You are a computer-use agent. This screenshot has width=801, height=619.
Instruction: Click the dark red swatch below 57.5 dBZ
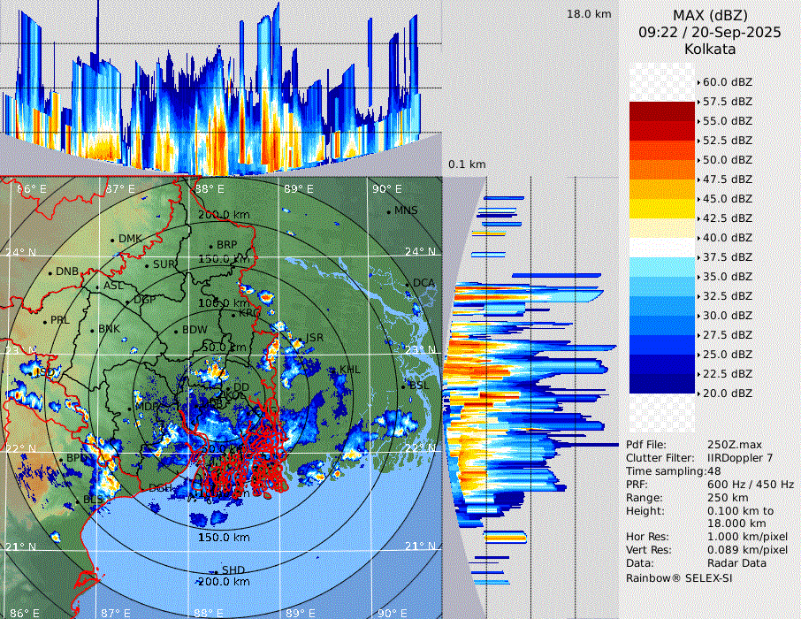pyautogui.click(x=662, y=111)
